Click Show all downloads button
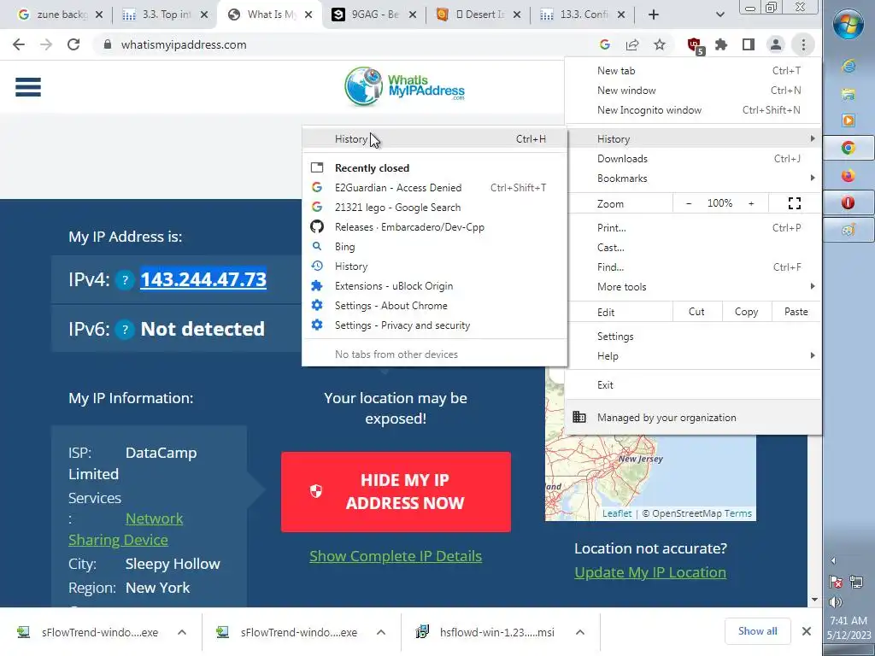The image size is (875, 656). click(757, 631)
